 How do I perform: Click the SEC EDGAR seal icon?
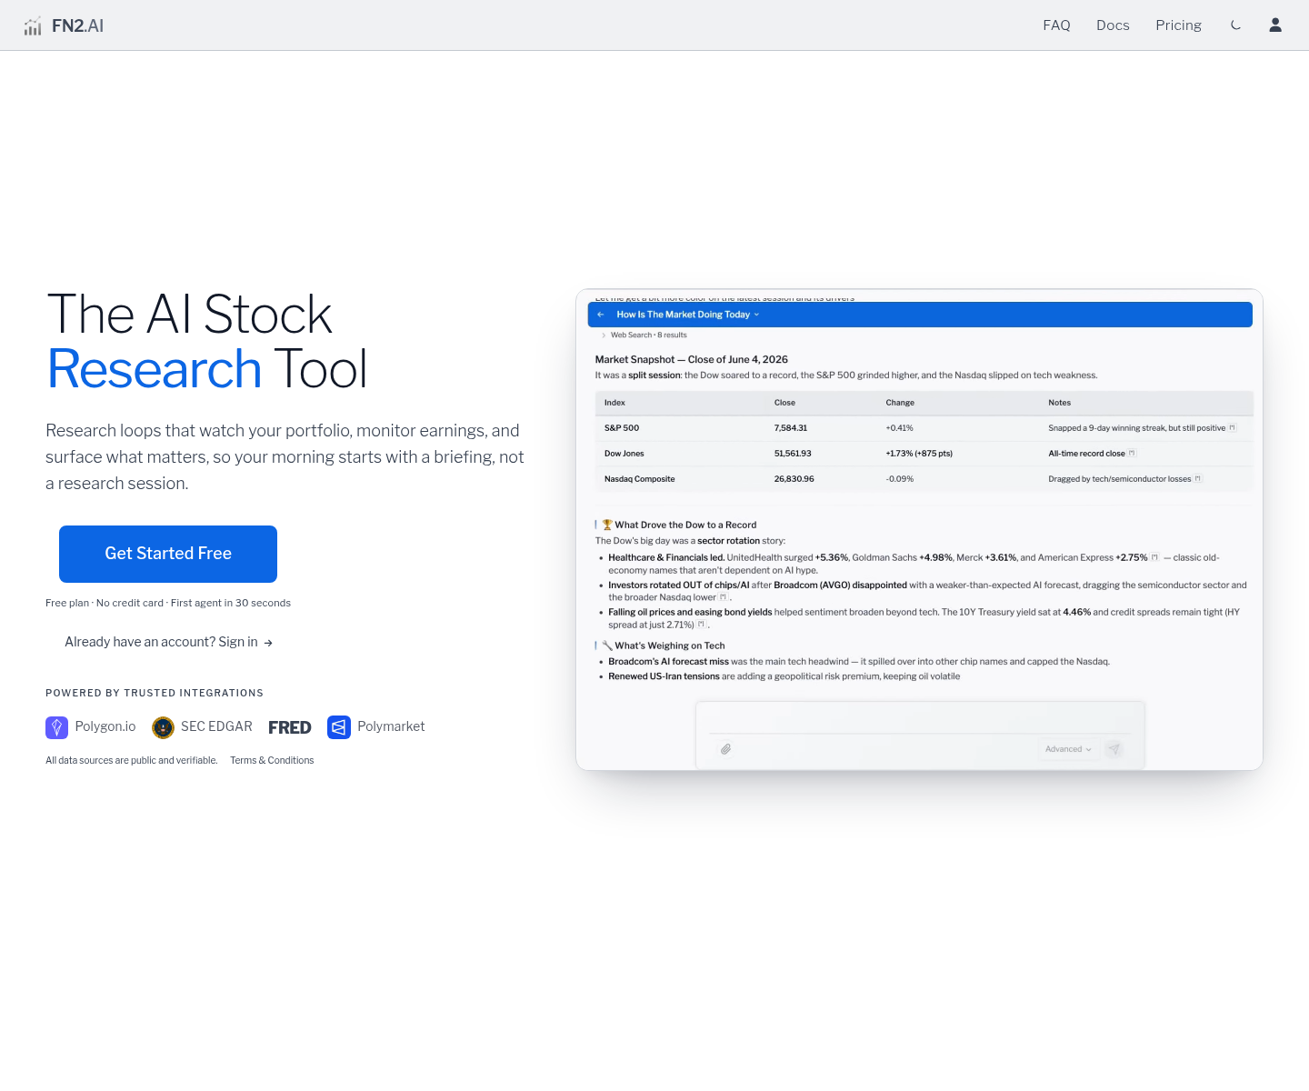(x=163, y=727)
